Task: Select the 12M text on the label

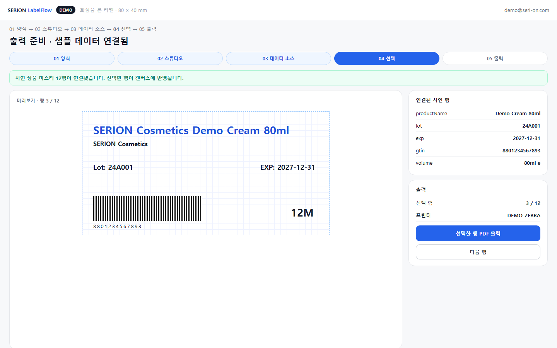Action: (x=302, y=213)
